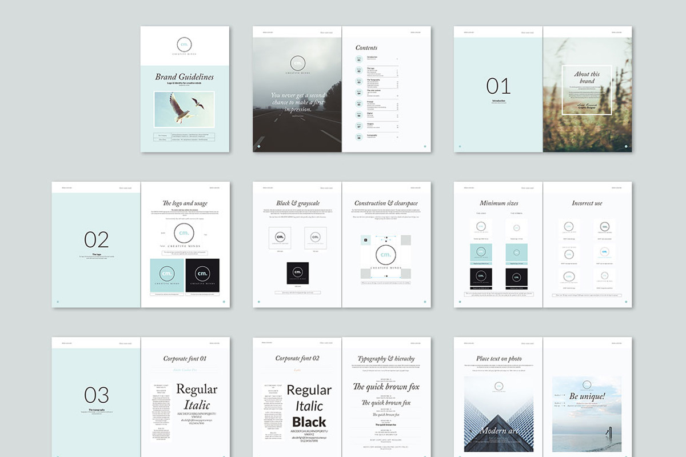
Task: Click the black logo variant under Black & grayscale
Action: pos(297,273)
